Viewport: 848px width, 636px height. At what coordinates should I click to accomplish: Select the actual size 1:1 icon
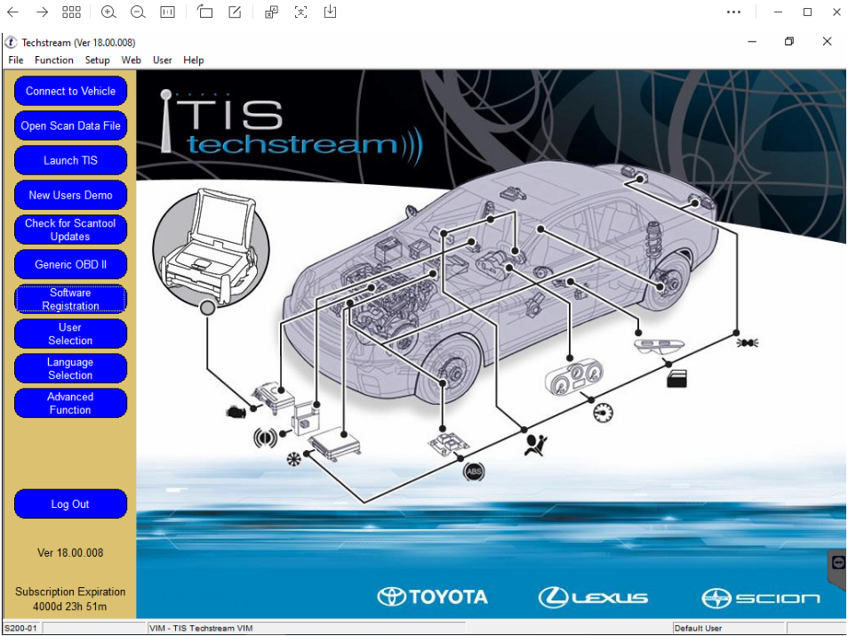point(168,12)
